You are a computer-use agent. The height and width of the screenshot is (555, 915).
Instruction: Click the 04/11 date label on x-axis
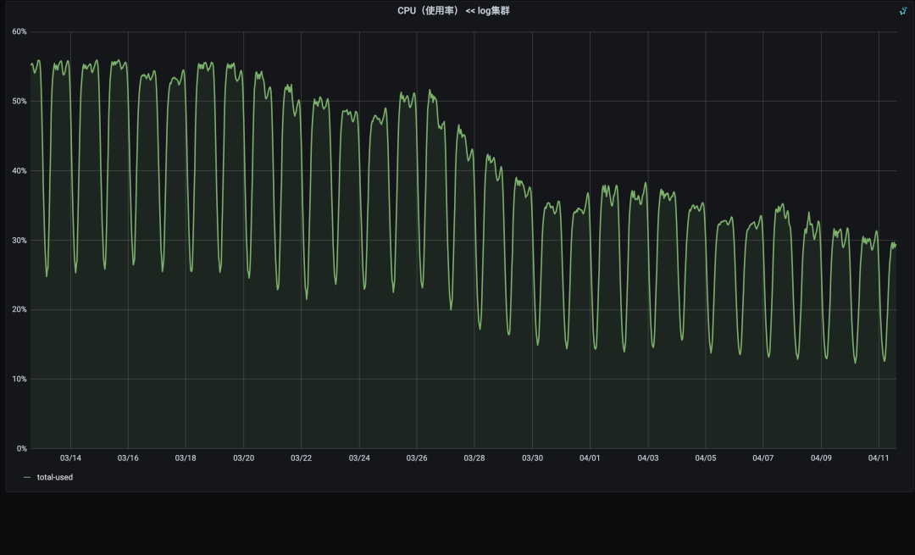pyautogui.click(x=879, y=458)
